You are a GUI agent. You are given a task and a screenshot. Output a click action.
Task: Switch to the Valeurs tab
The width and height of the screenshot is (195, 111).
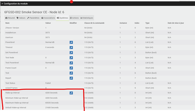tap(21, 18)
